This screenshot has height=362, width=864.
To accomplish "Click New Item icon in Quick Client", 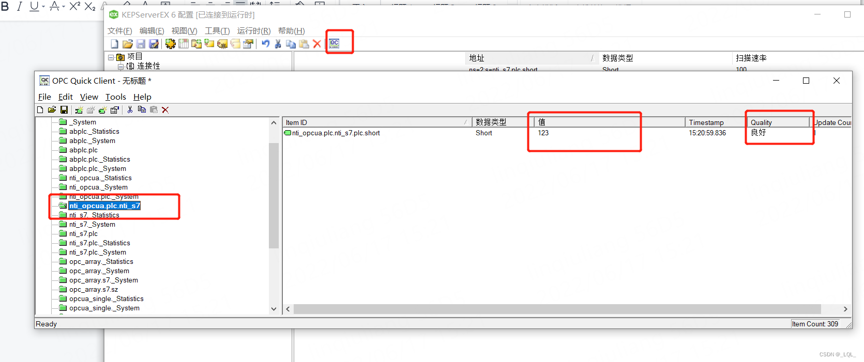I will click(102, 109).
